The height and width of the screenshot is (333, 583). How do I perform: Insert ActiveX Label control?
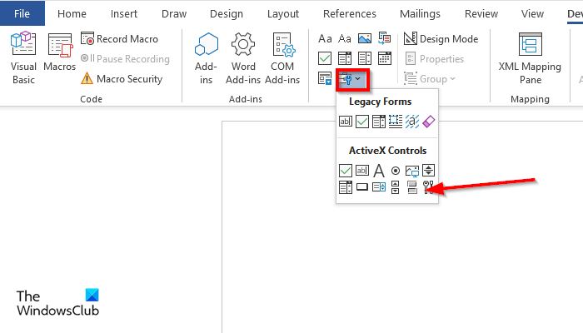click(x=379, y=171)
